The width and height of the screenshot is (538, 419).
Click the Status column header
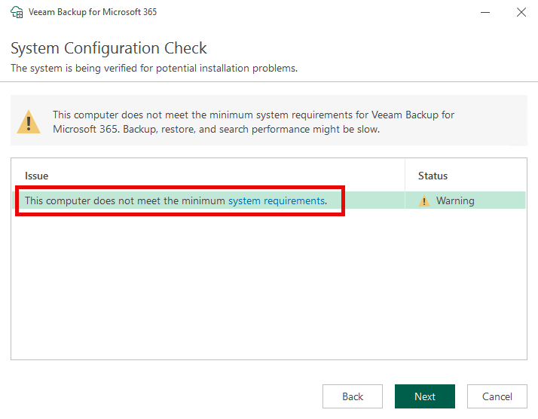433,176
